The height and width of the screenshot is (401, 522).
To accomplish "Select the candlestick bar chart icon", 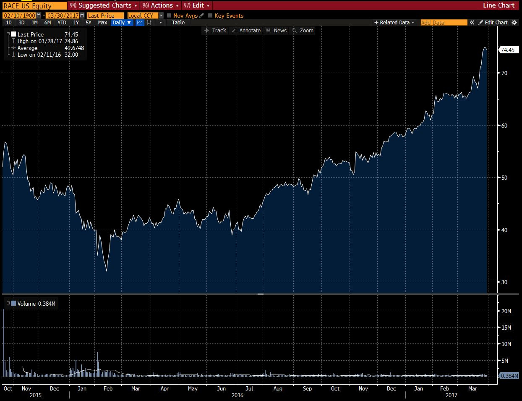I will click(x=149, y=23).
